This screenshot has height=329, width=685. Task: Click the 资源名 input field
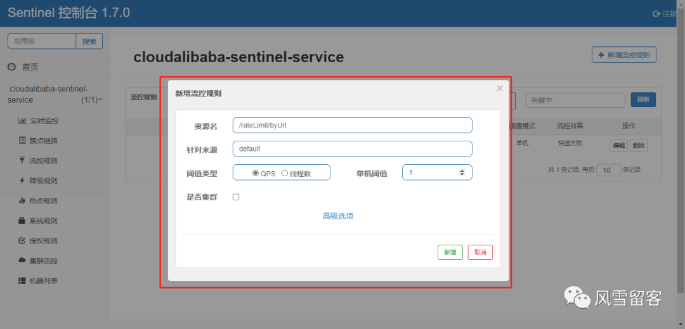[353, 126]
